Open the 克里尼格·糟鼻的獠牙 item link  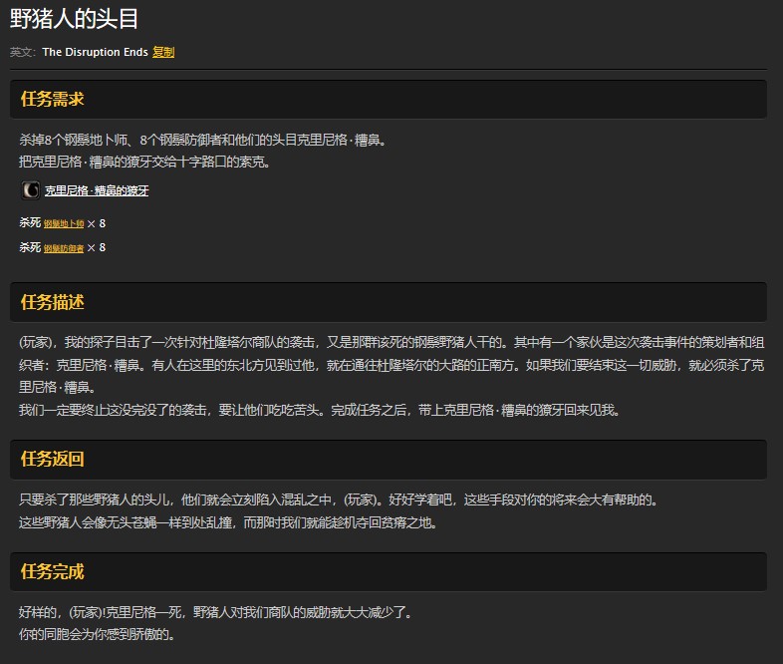tap(97, 190)
